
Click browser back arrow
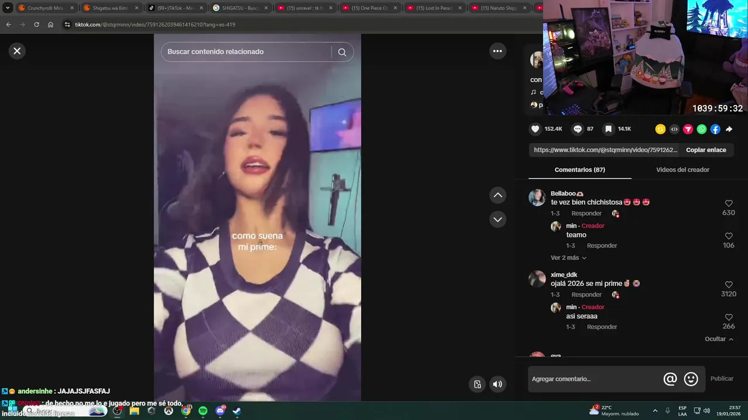tap(8, 24)
